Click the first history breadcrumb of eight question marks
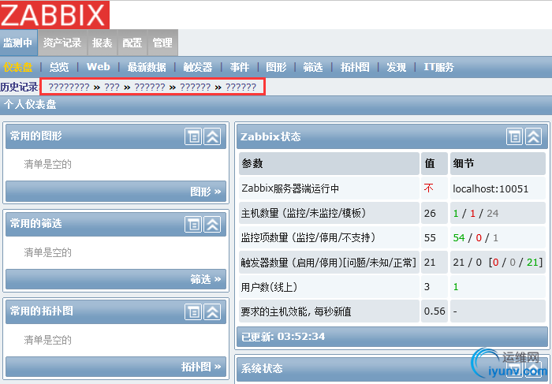 click(x=69, y=87)
